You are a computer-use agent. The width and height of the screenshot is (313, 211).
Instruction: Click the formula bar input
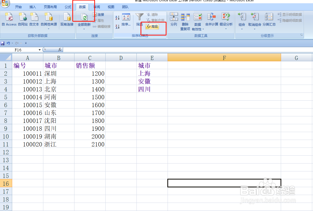(x=188, y=50)
